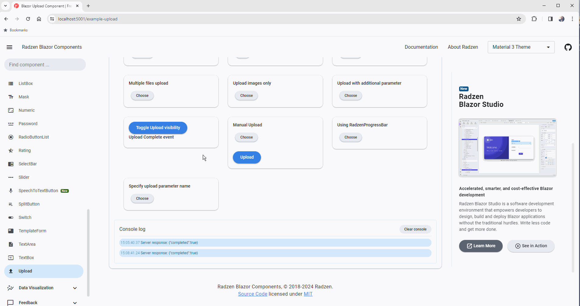Image resolution: width=580 pixels, height=306 pixels.
Task: Open the Chrome profile avatar
Action: tap(562, 19)
